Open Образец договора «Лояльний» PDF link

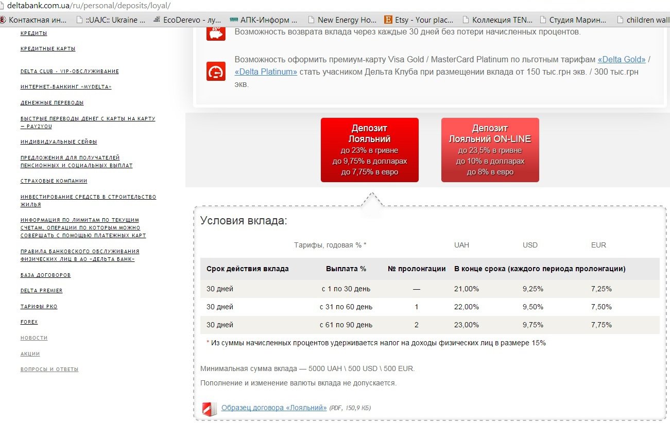[x=274, y=408]
